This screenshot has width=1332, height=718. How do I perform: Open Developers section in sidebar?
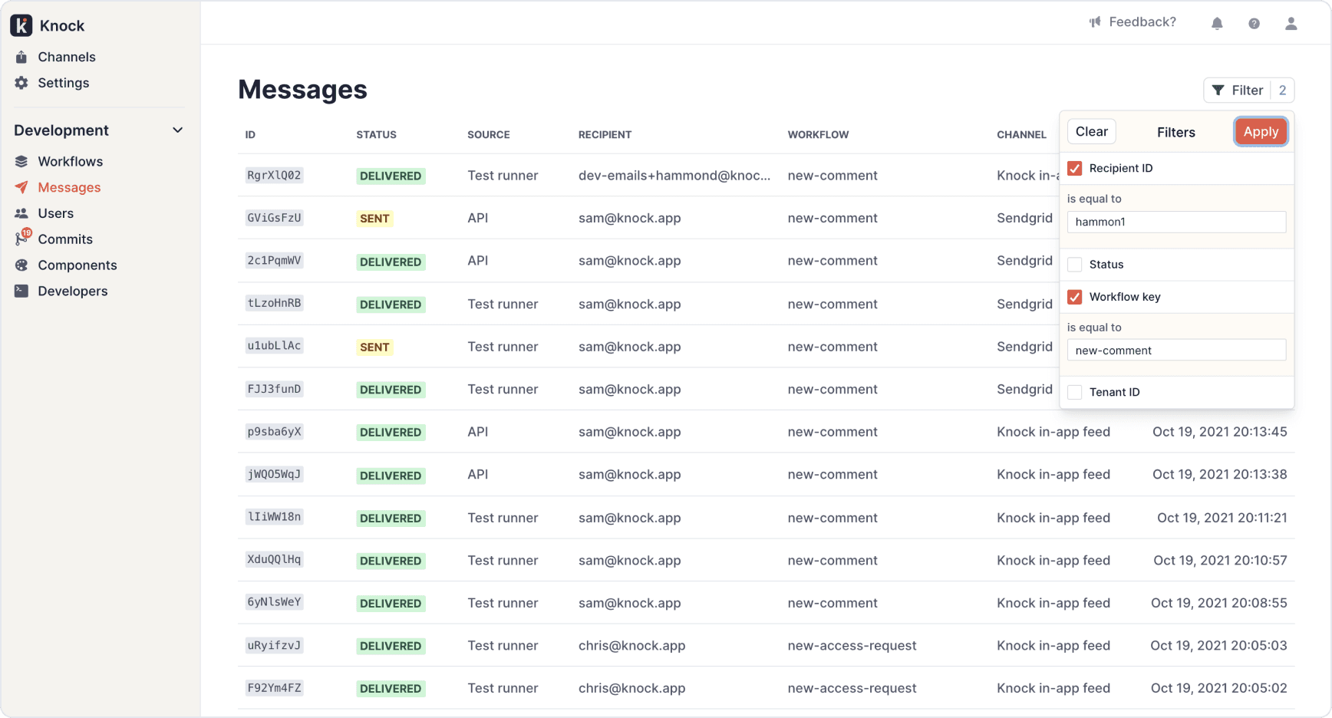tap(72, 291)
